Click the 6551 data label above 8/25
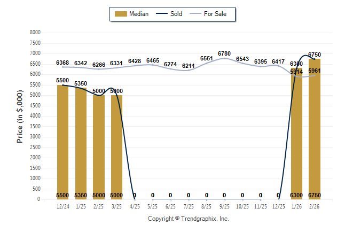This screenshot has width=345, height=232. [207, 58]
